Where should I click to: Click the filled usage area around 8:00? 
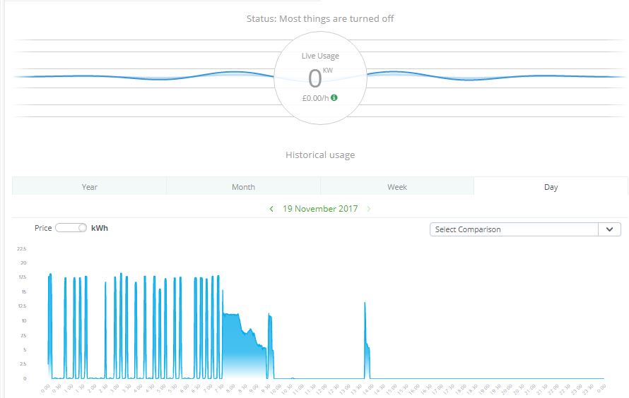pyautogui.click(x=237, y=339)
